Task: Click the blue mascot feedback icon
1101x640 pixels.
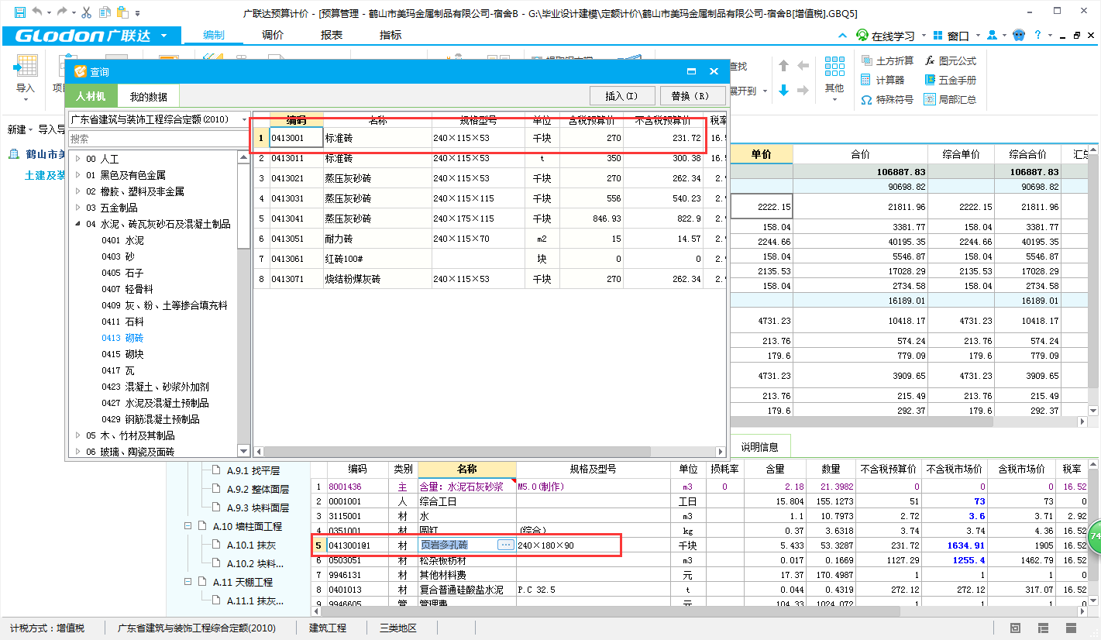Action: coord(1019,36)
